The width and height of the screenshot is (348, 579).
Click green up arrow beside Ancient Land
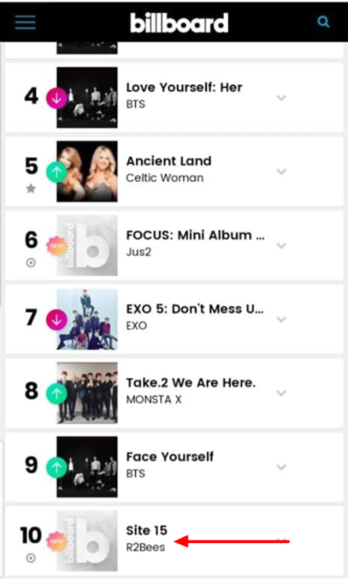tap(56, 172)
